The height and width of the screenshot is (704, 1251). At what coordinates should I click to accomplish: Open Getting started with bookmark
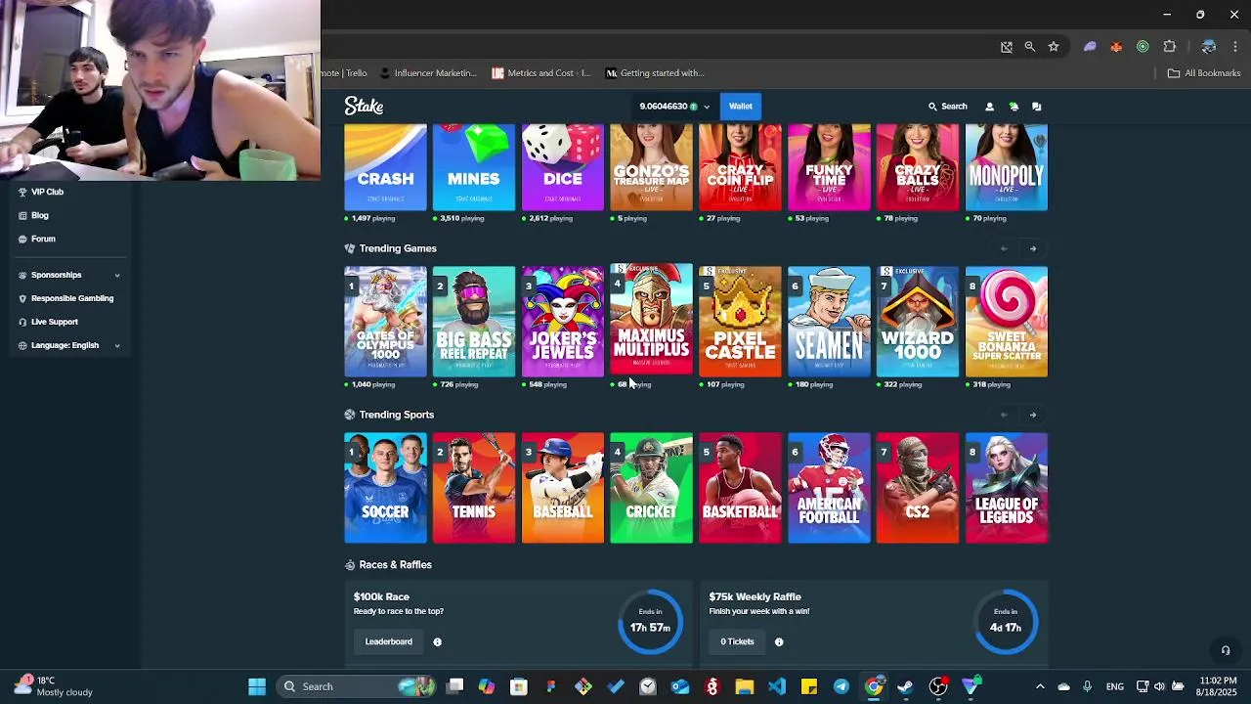655,73
